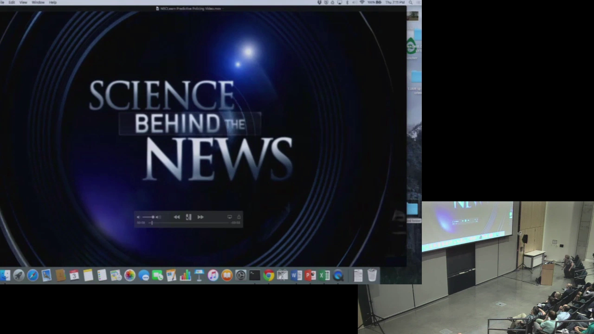594x334 pixels.
Task: Open Launchpad rocket icon in dock
Action: (x=19, y=275)
